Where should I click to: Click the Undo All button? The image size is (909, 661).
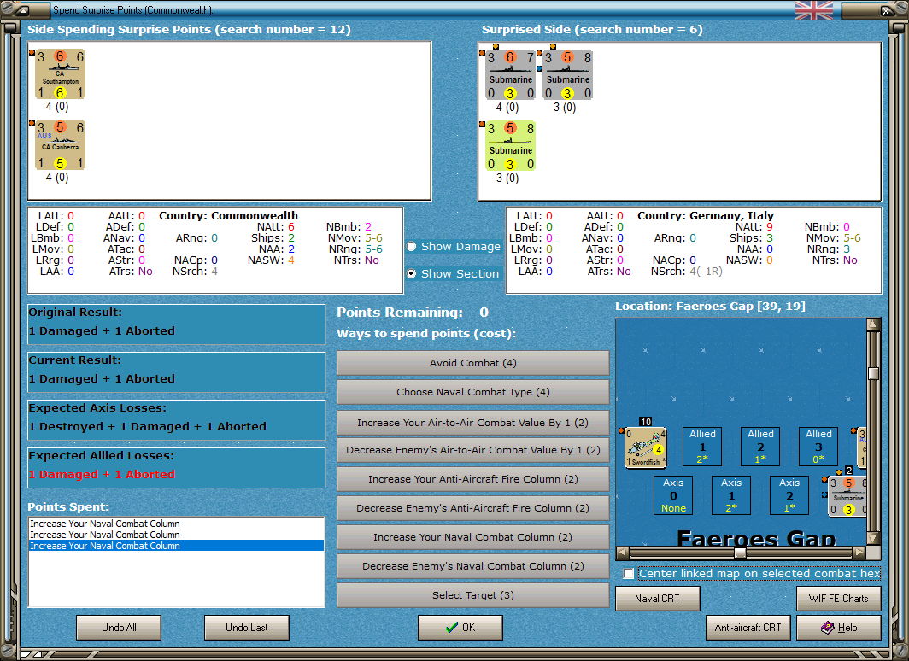[x=119, y=628]
